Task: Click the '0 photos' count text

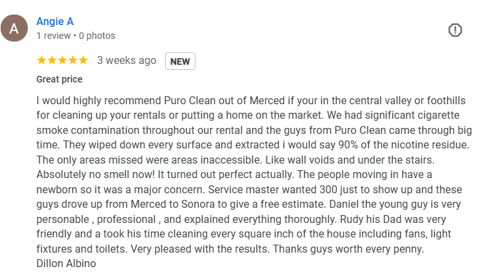Action: (x=97, y=36)
